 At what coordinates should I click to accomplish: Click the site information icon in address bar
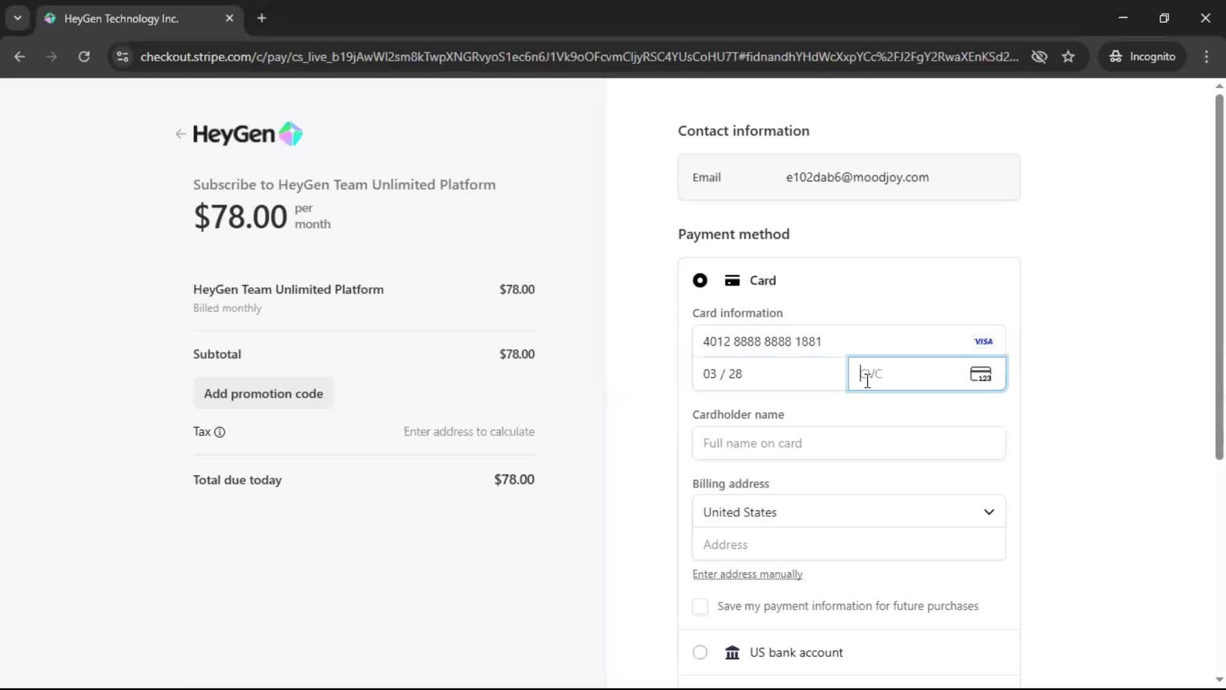click(123, 57)
